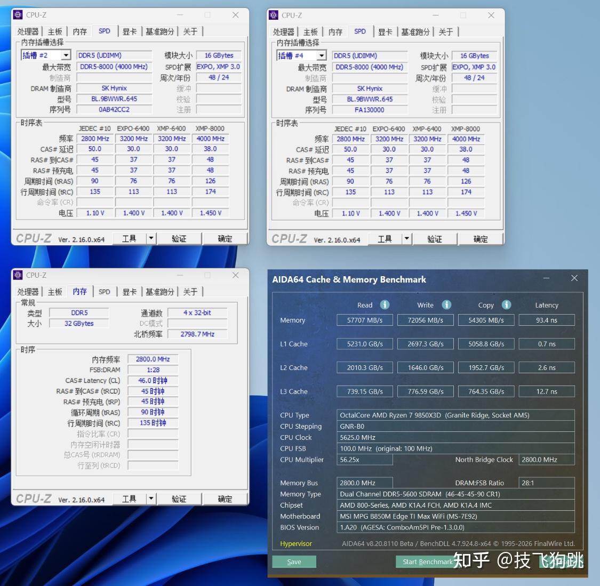Switch to 主板 tab in slot #2 window
This screenshot has width=600, height=586.
(55, 31)
